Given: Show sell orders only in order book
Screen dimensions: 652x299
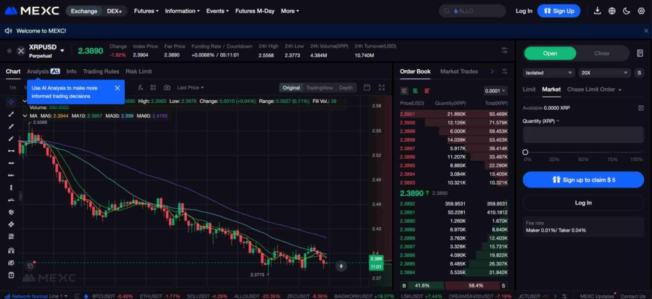Looking at the screenshot, I should (x=427, y=91).
